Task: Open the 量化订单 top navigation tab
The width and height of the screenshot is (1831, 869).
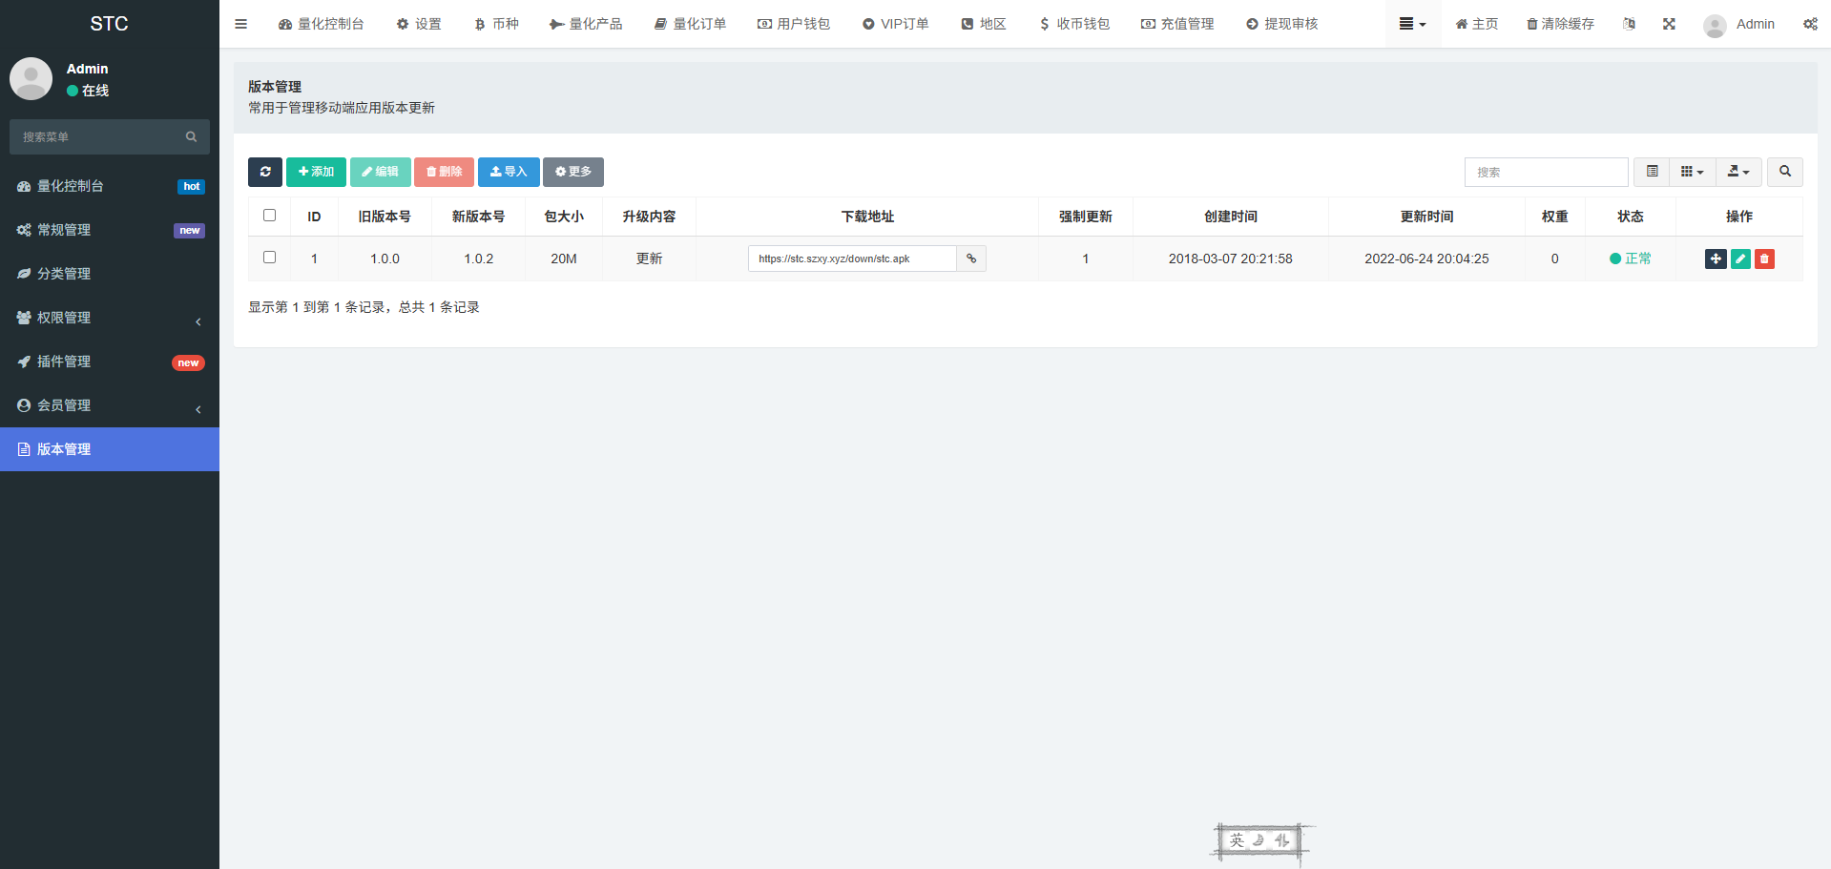Action: pyautogui.click(x=690, y=24)
